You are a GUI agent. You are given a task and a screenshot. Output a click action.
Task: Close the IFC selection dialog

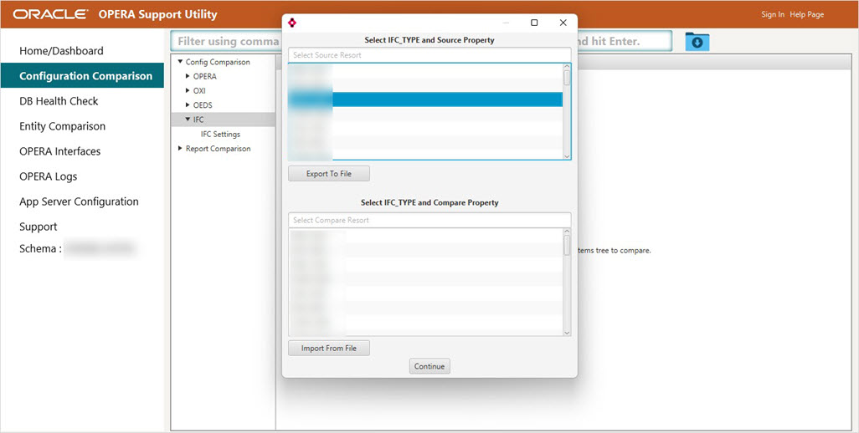(563, 23)
